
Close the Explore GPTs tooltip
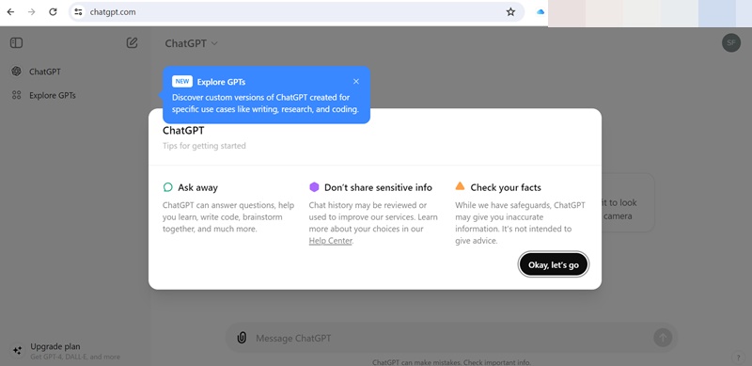tap(356, 81)
